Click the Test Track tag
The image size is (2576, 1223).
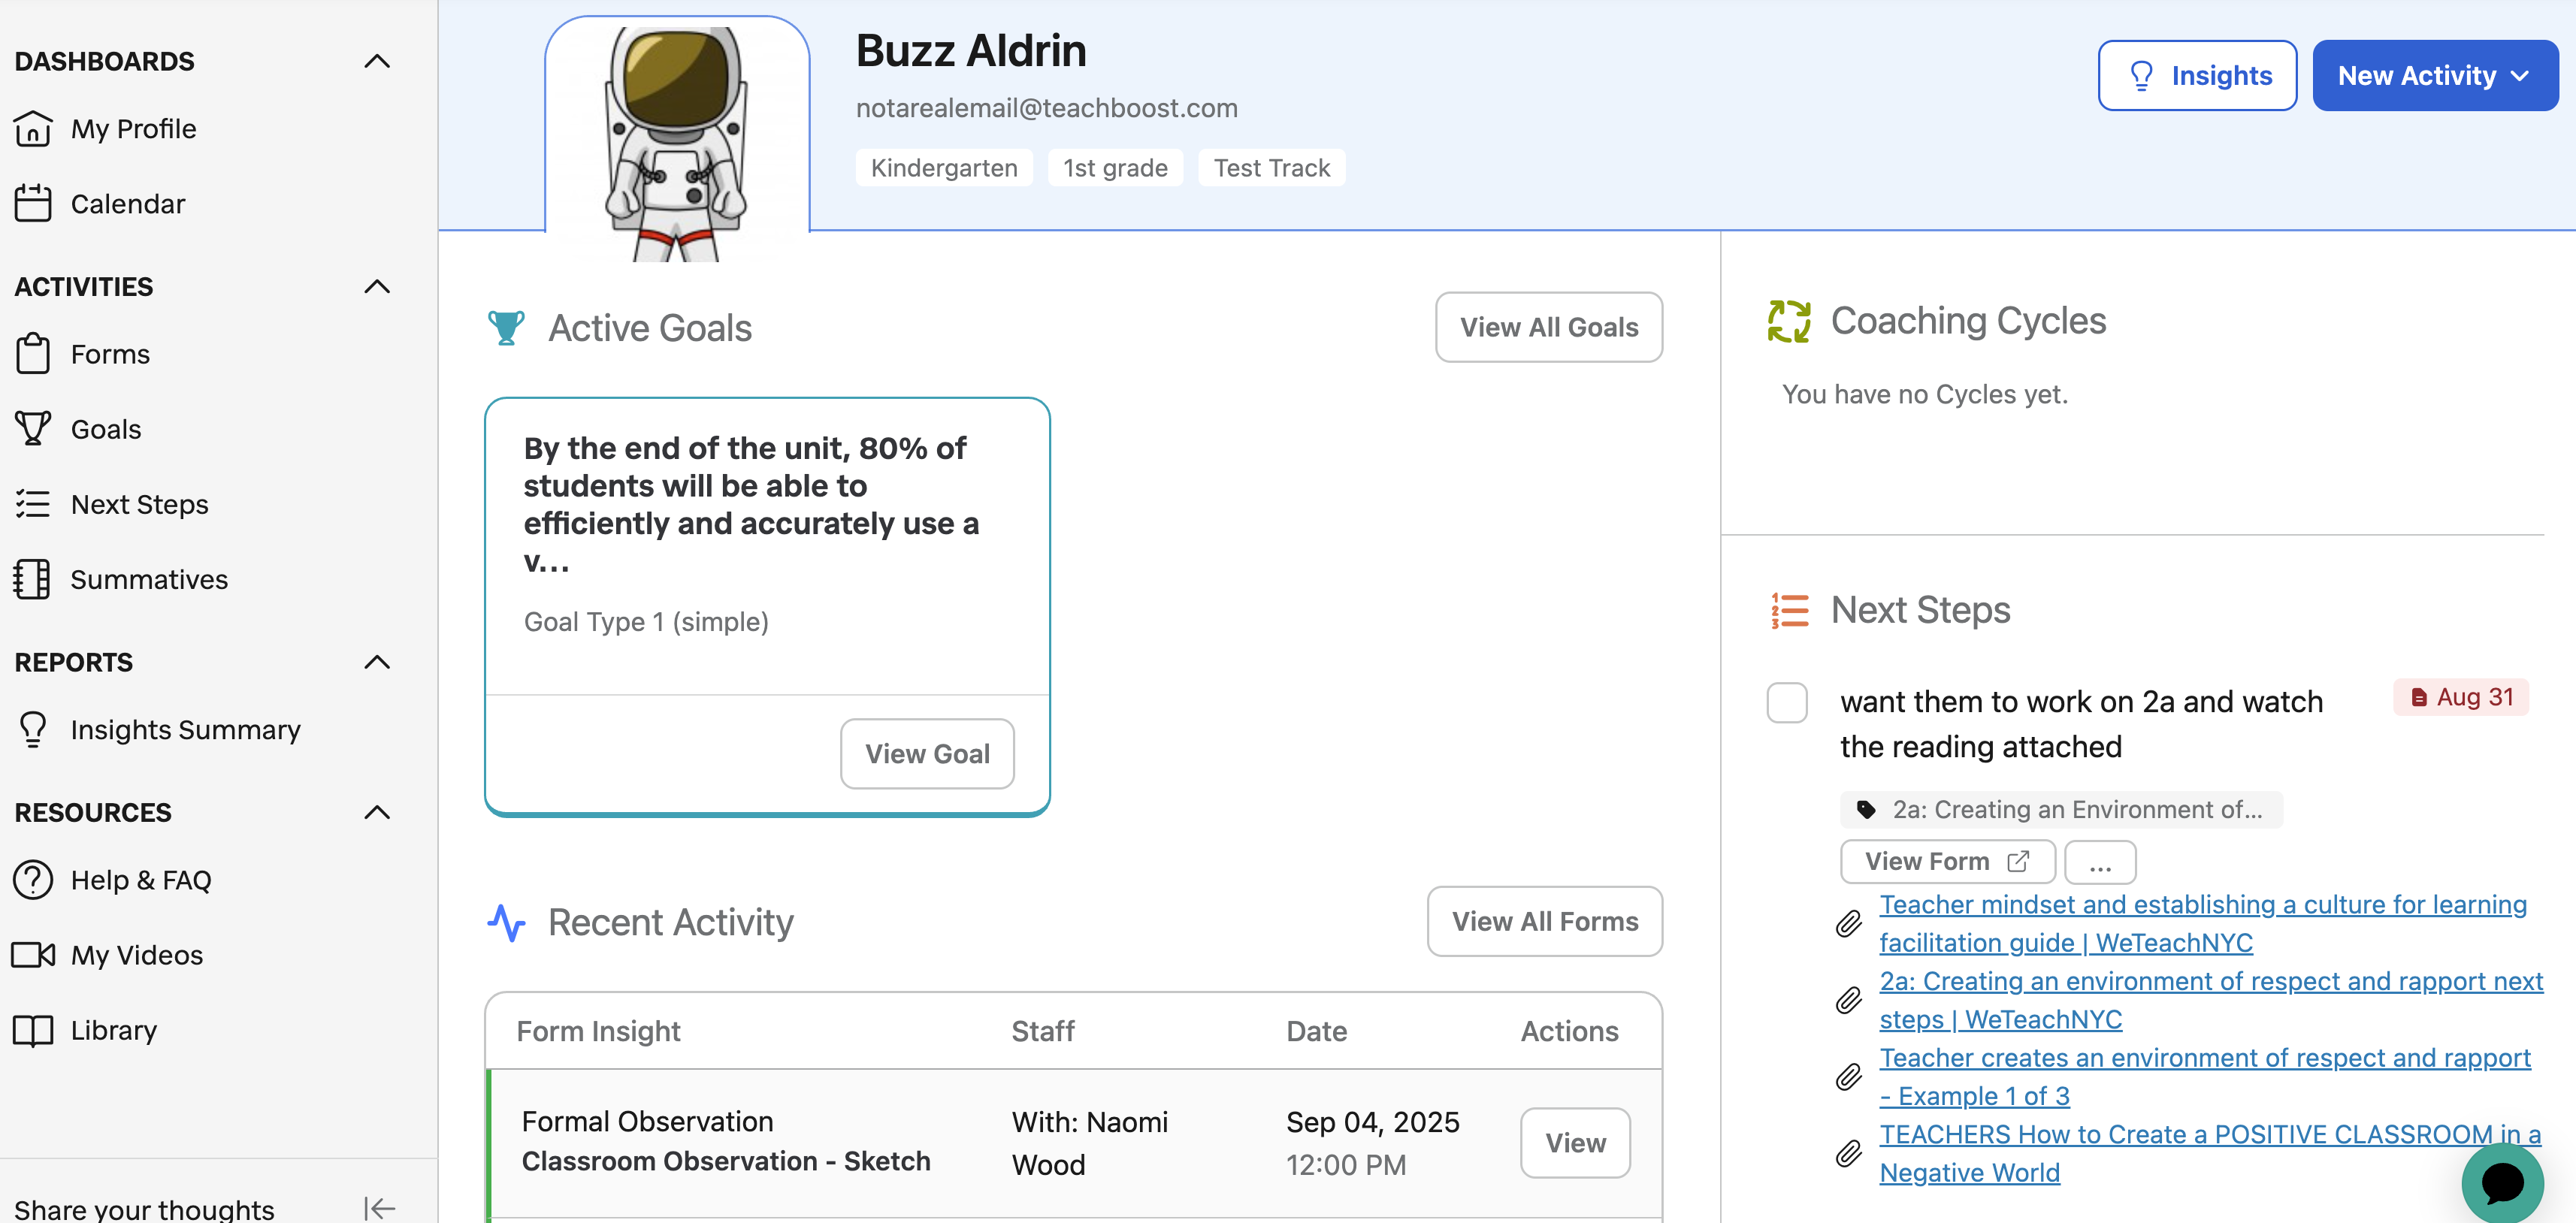[1272, 168]
